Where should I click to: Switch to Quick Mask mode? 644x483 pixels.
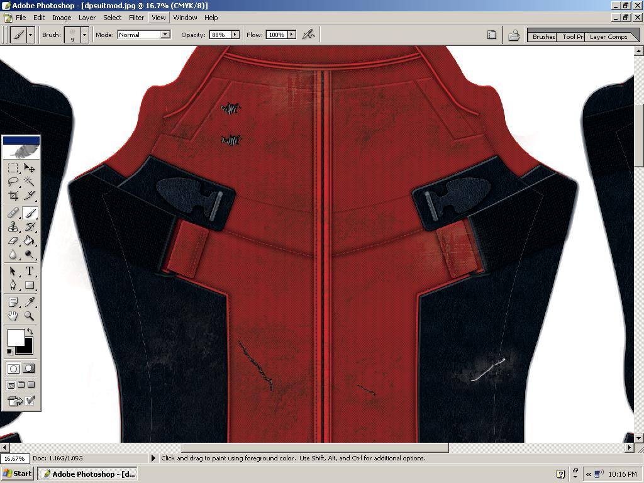(29, 369)
